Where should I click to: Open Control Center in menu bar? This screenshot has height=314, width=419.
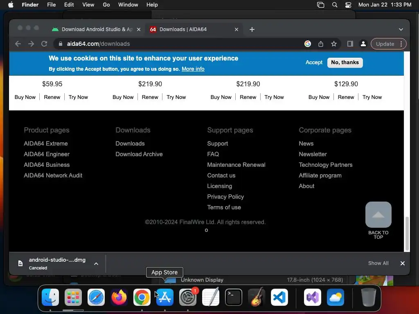click(x=348, y=5)
